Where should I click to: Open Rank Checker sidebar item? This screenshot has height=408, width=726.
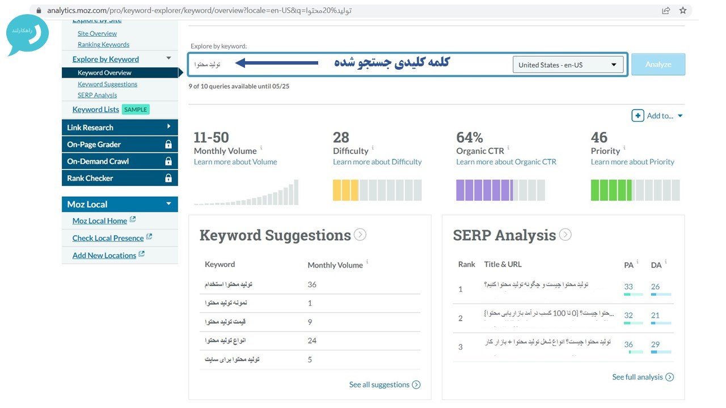point(120,178)
